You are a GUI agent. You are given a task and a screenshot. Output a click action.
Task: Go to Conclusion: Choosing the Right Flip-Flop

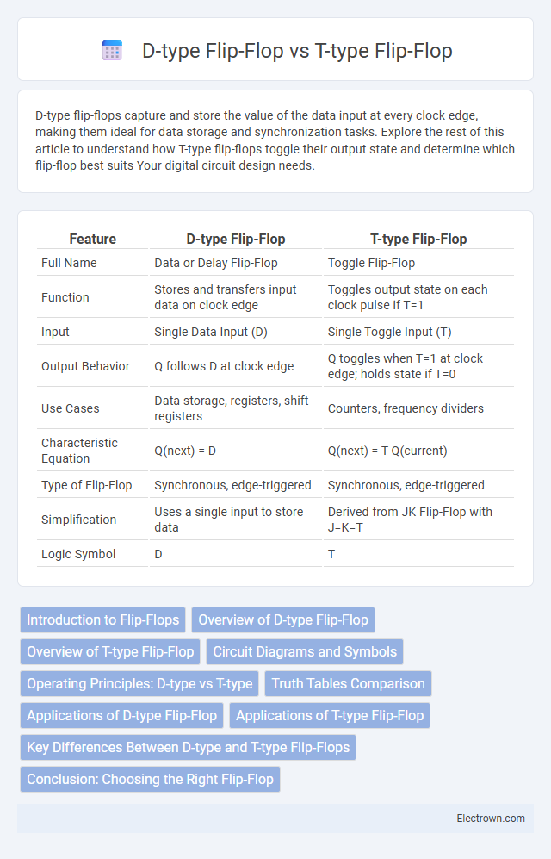coord(150,779)
